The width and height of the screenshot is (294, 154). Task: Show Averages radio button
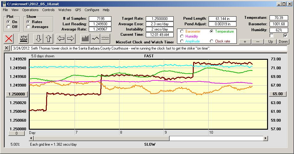[x=28, y=27]
